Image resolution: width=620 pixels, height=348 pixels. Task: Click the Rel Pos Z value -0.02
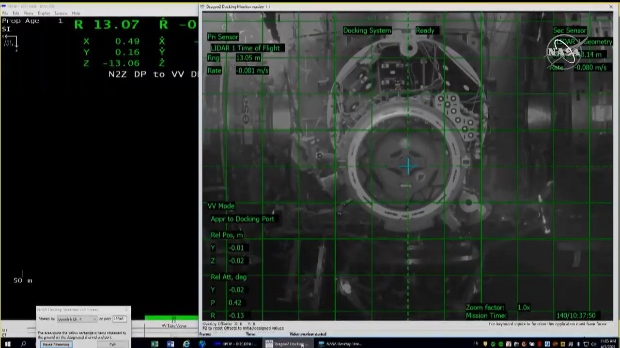pyautogui.click(x=236, y=261)
